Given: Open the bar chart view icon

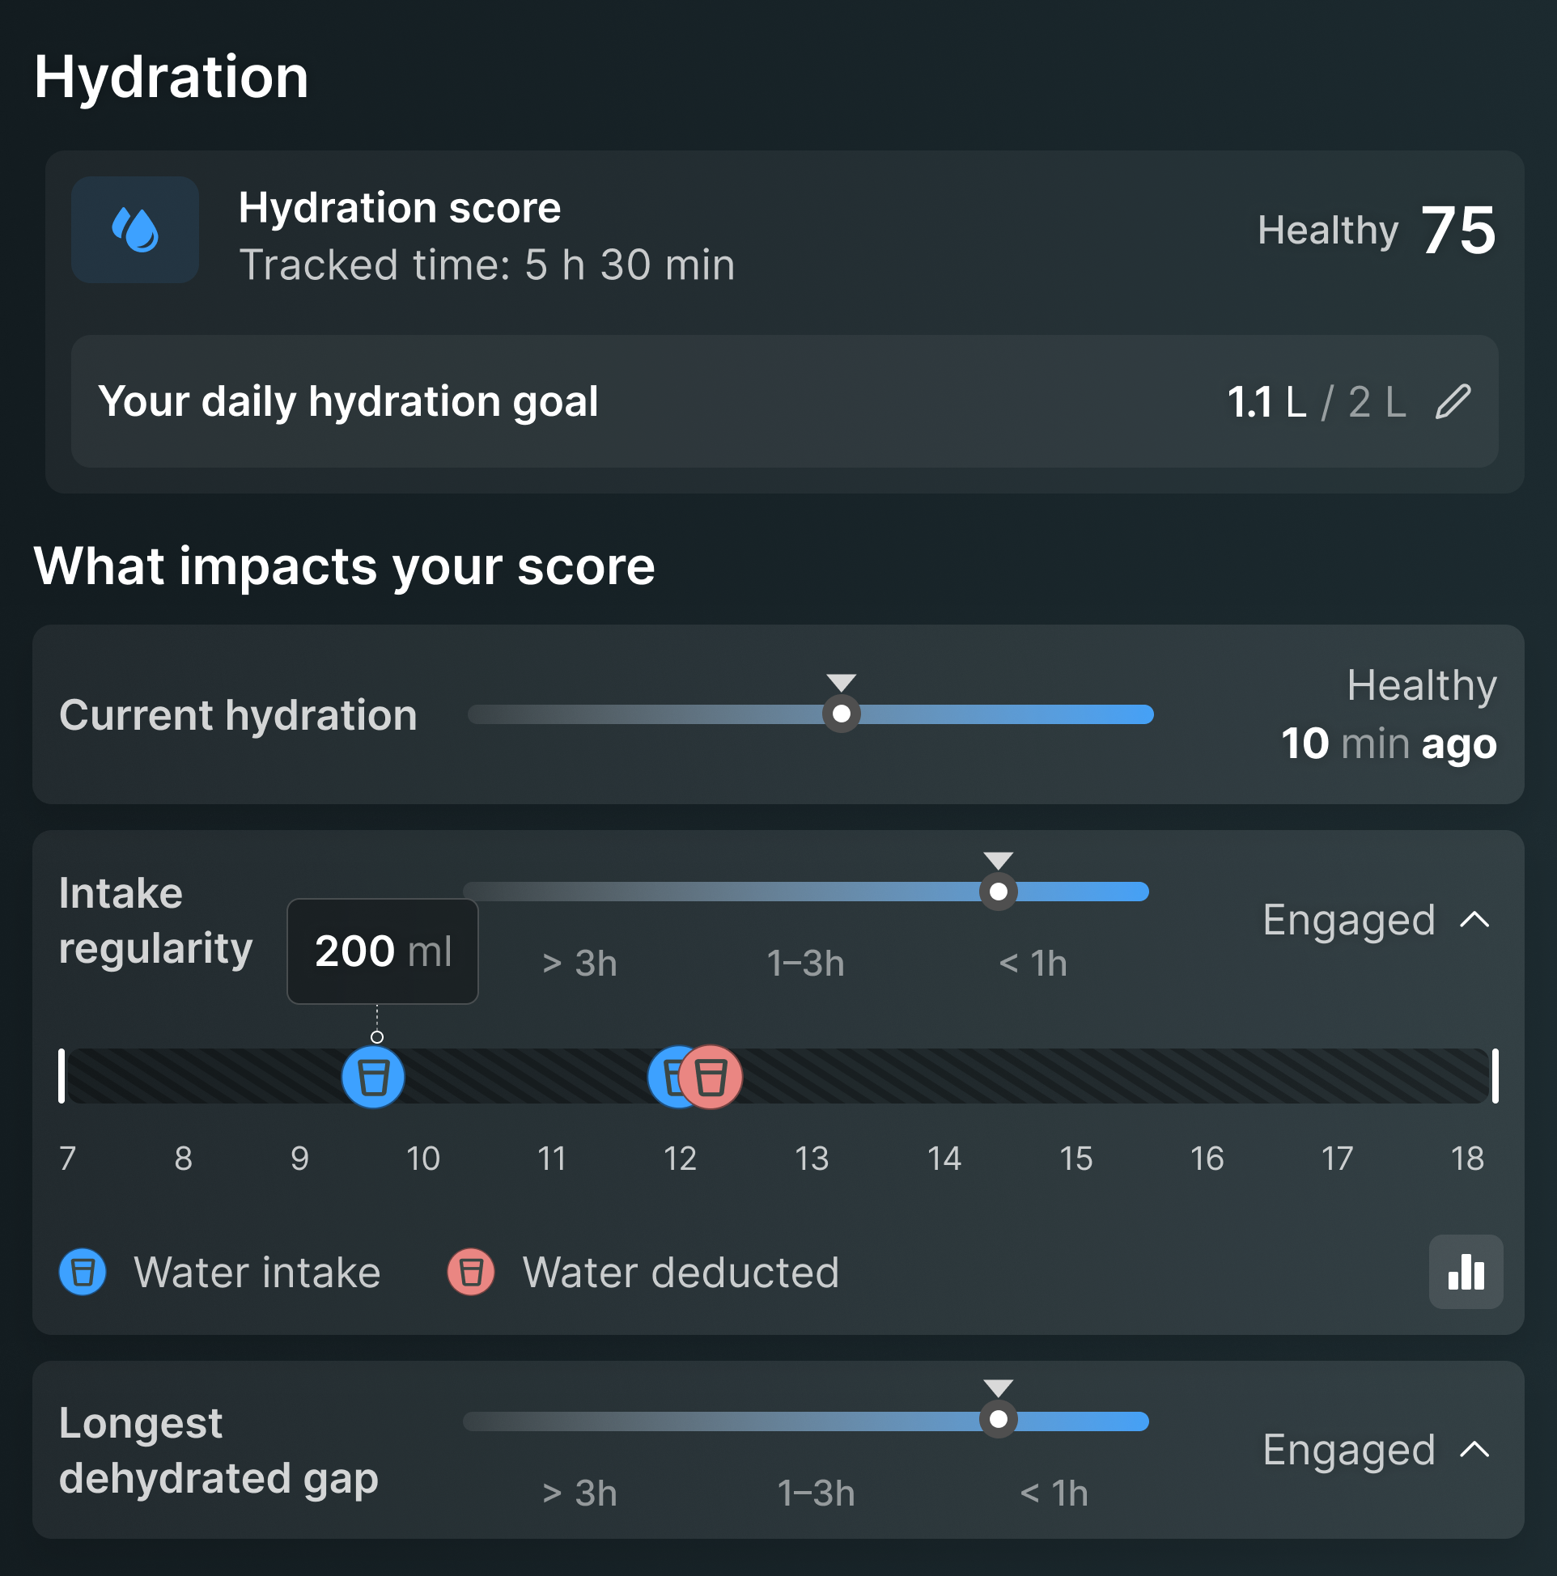Looking at the screenshot, I should [1466, 1272].
